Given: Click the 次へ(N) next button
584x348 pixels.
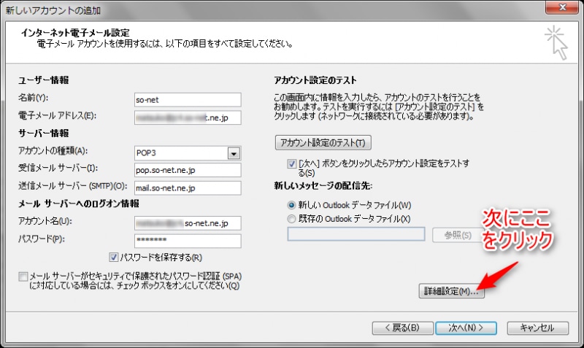Looking at the screenshot, I should [466, 328].
